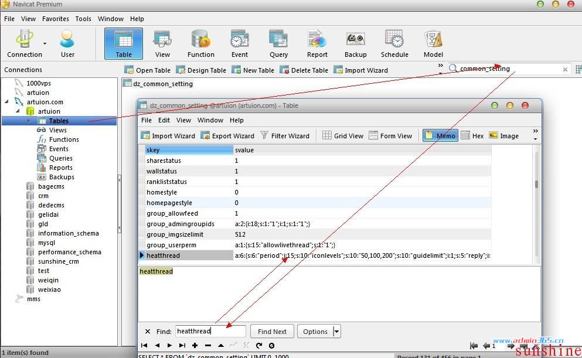
Task: Open the Event objects toolbar button
Action: pos(239,44)
